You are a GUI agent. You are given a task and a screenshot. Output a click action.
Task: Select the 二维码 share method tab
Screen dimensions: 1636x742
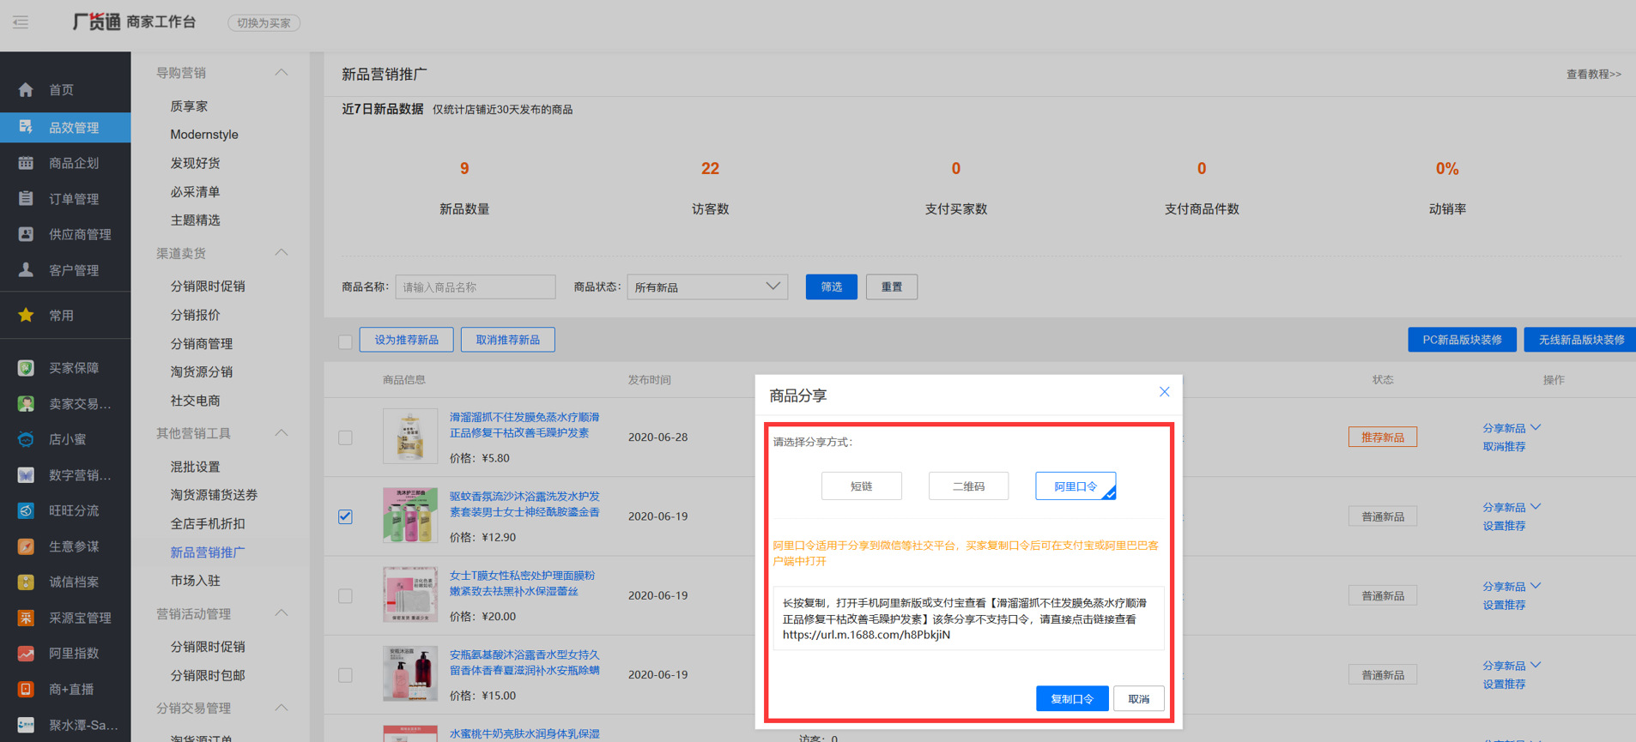[x=968, y=486]
